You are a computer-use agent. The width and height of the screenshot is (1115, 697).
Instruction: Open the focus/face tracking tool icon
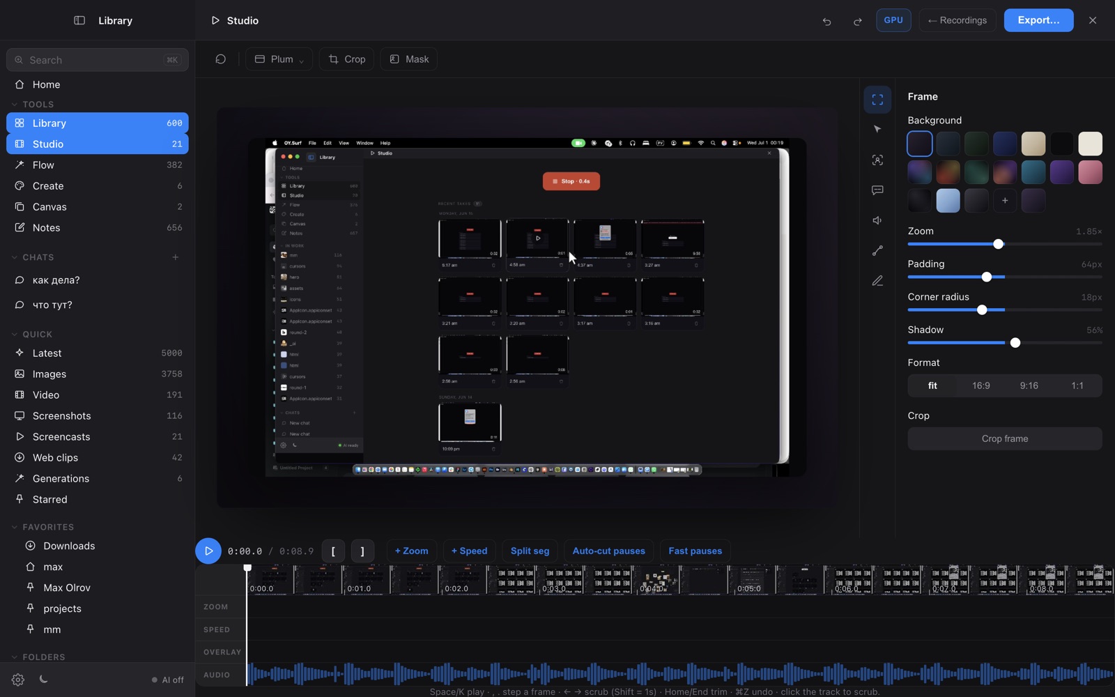877,160
